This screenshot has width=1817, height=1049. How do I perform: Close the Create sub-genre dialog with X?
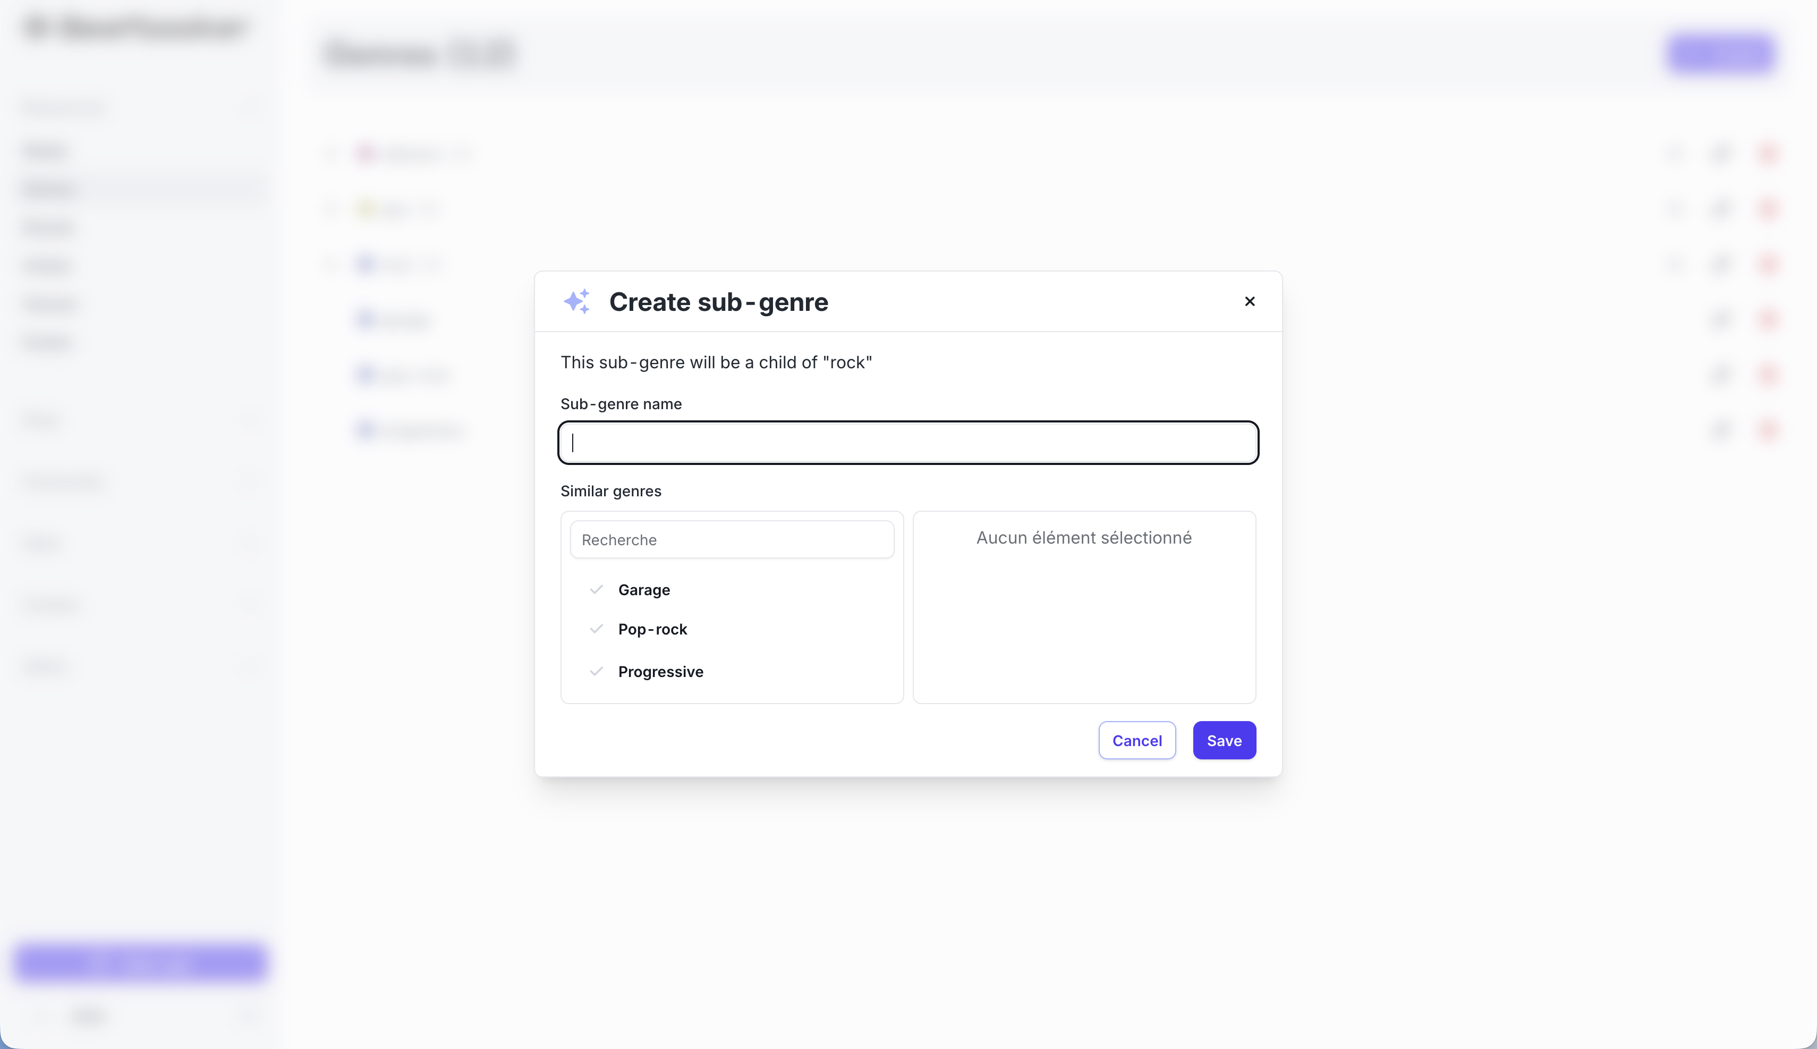pyautogui.click(x=1250, y=301)
